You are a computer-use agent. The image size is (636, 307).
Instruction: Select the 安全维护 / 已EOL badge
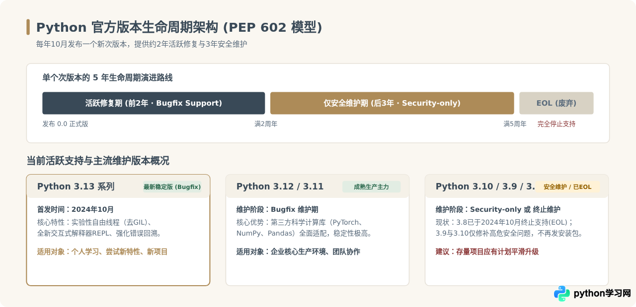pos(567,187)
